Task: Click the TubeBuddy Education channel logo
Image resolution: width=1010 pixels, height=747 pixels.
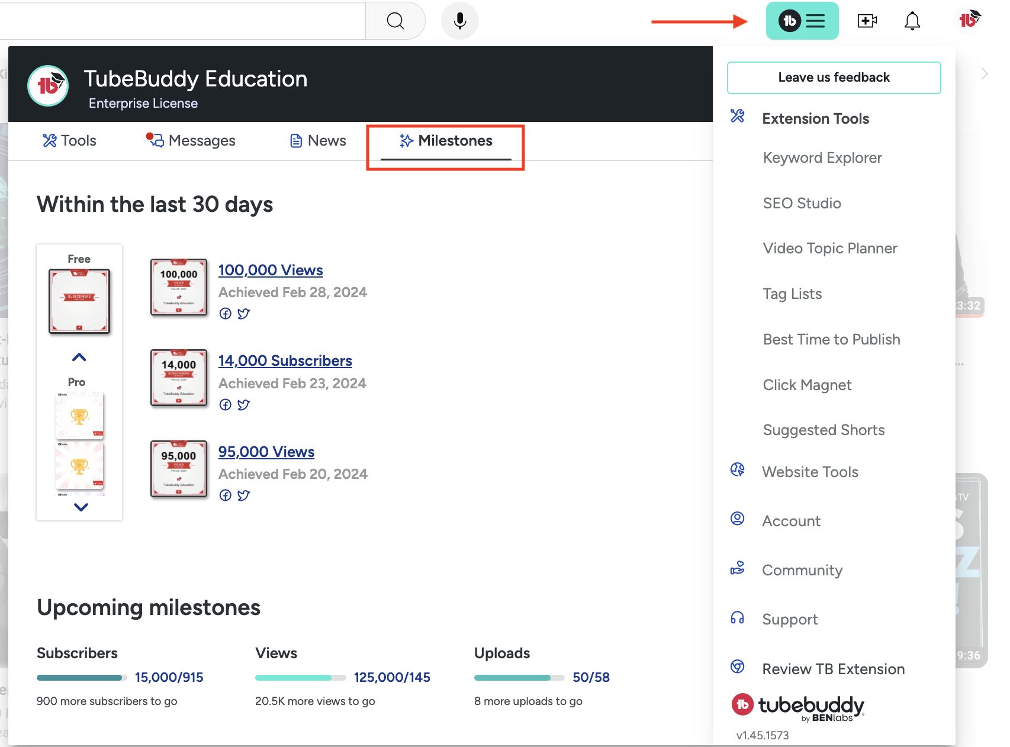Action: coord(48,86)
